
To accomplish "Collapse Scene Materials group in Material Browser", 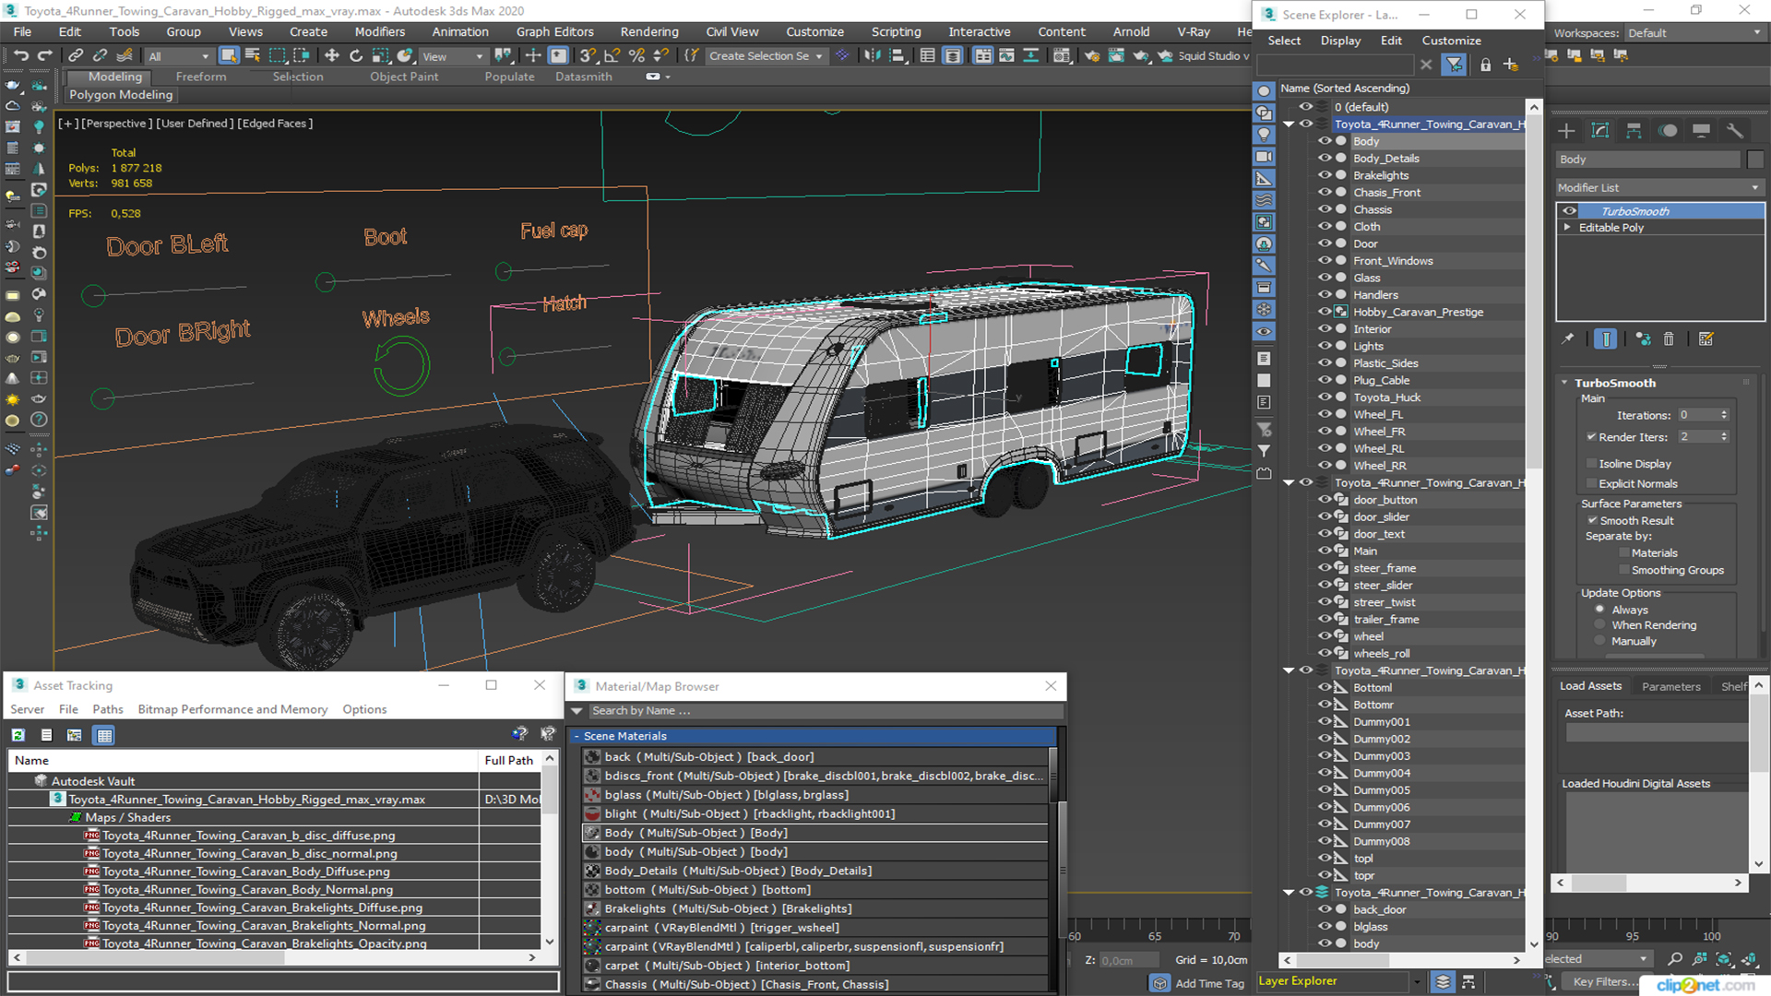I will click(576, 737).
